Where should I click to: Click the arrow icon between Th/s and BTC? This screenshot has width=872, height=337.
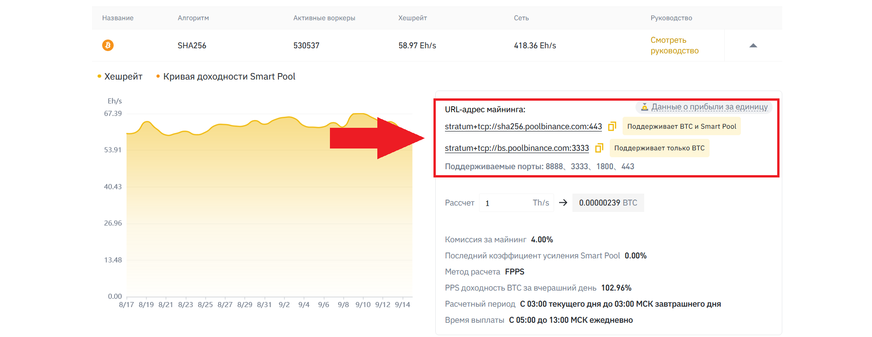coord(563,203)
